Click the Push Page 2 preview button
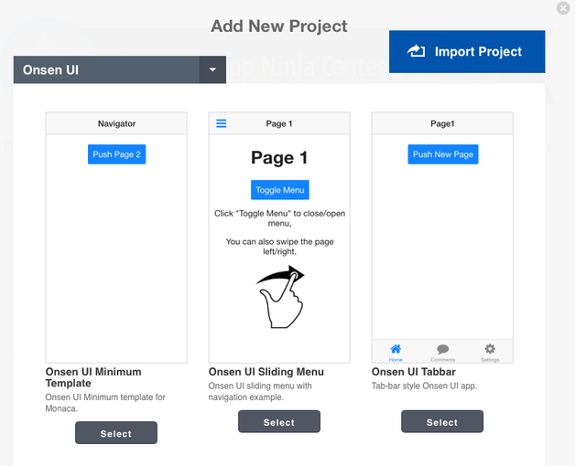This screenshot has height=466, width=575. pyautogui.click(x=116, y=154)
